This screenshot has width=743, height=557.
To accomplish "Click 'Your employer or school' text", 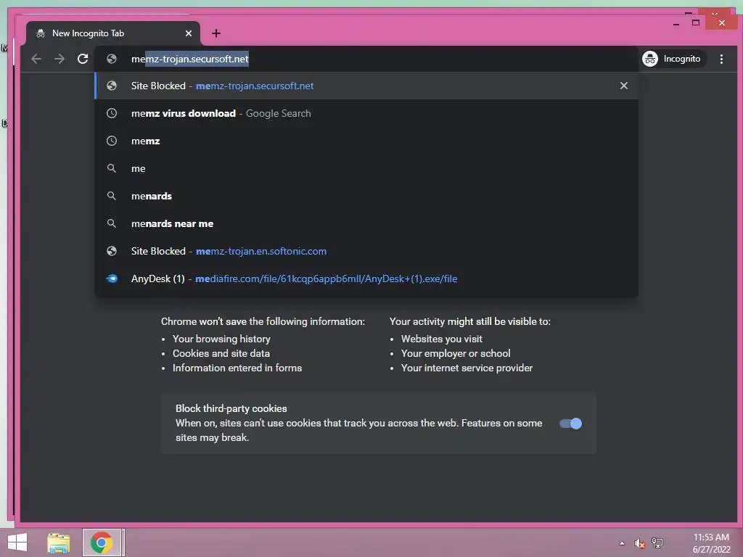I will (456, 353).
